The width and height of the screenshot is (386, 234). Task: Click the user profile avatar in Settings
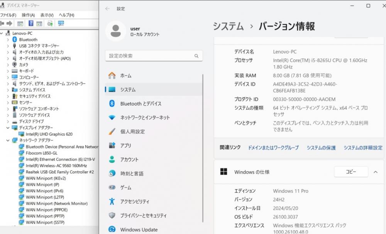116,31
